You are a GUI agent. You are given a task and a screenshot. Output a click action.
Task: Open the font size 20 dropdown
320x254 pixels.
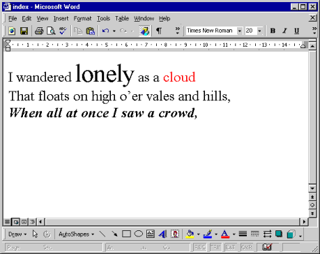tap(259, 31)
